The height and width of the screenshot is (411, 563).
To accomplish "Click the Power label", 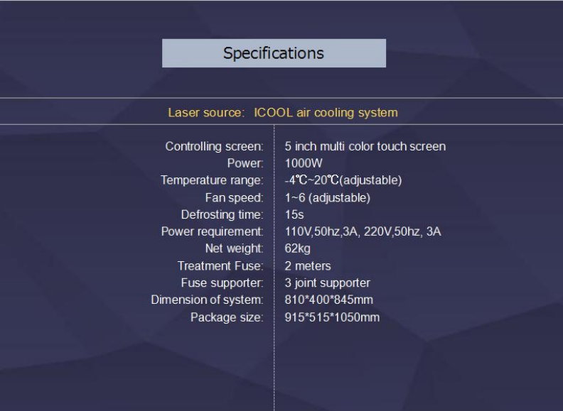I will click(245, 163).
